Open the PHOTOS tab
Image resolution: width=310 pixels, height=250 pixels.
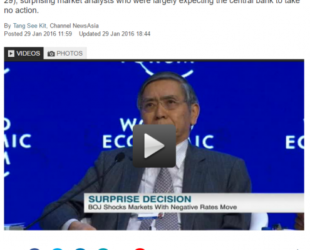tap(65, 54)
